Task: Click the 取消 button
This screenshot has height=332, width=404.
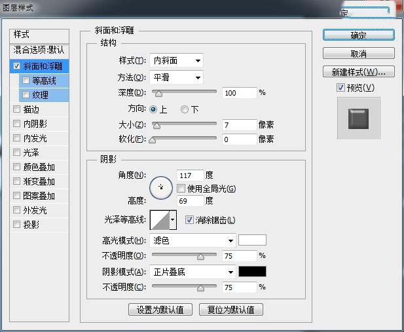Action: click(x=359, y=54)
